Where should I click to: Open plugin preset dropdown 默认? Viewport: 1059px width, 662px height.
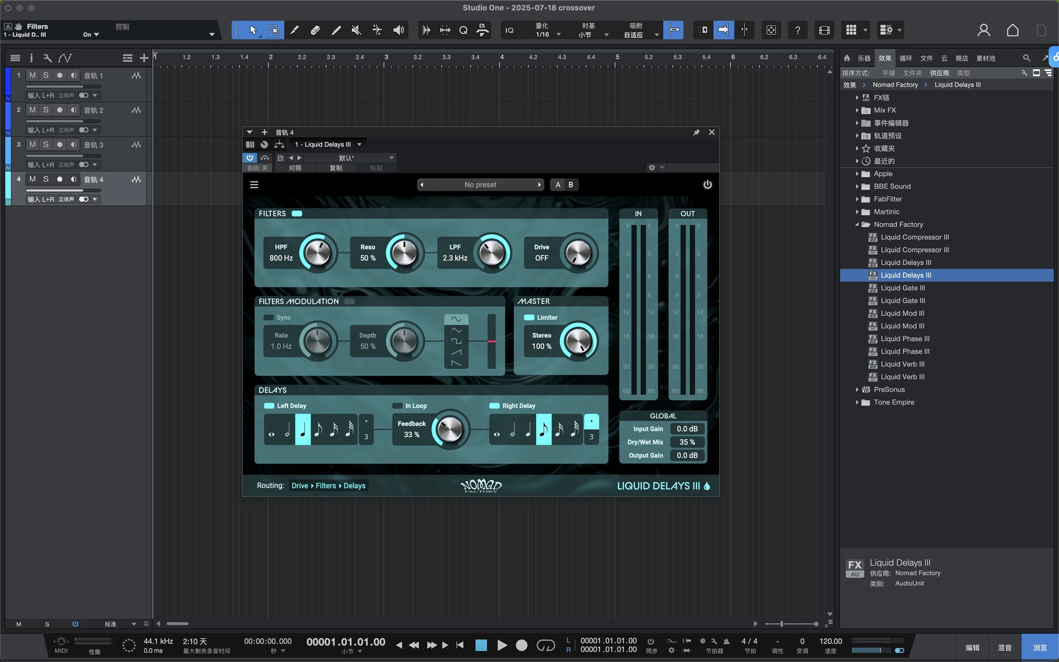point(349,158)
